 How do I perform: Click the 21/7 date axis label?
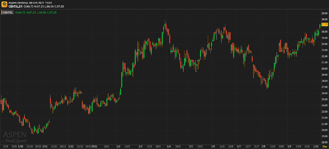pyautogui.click(x=257, y=147)
